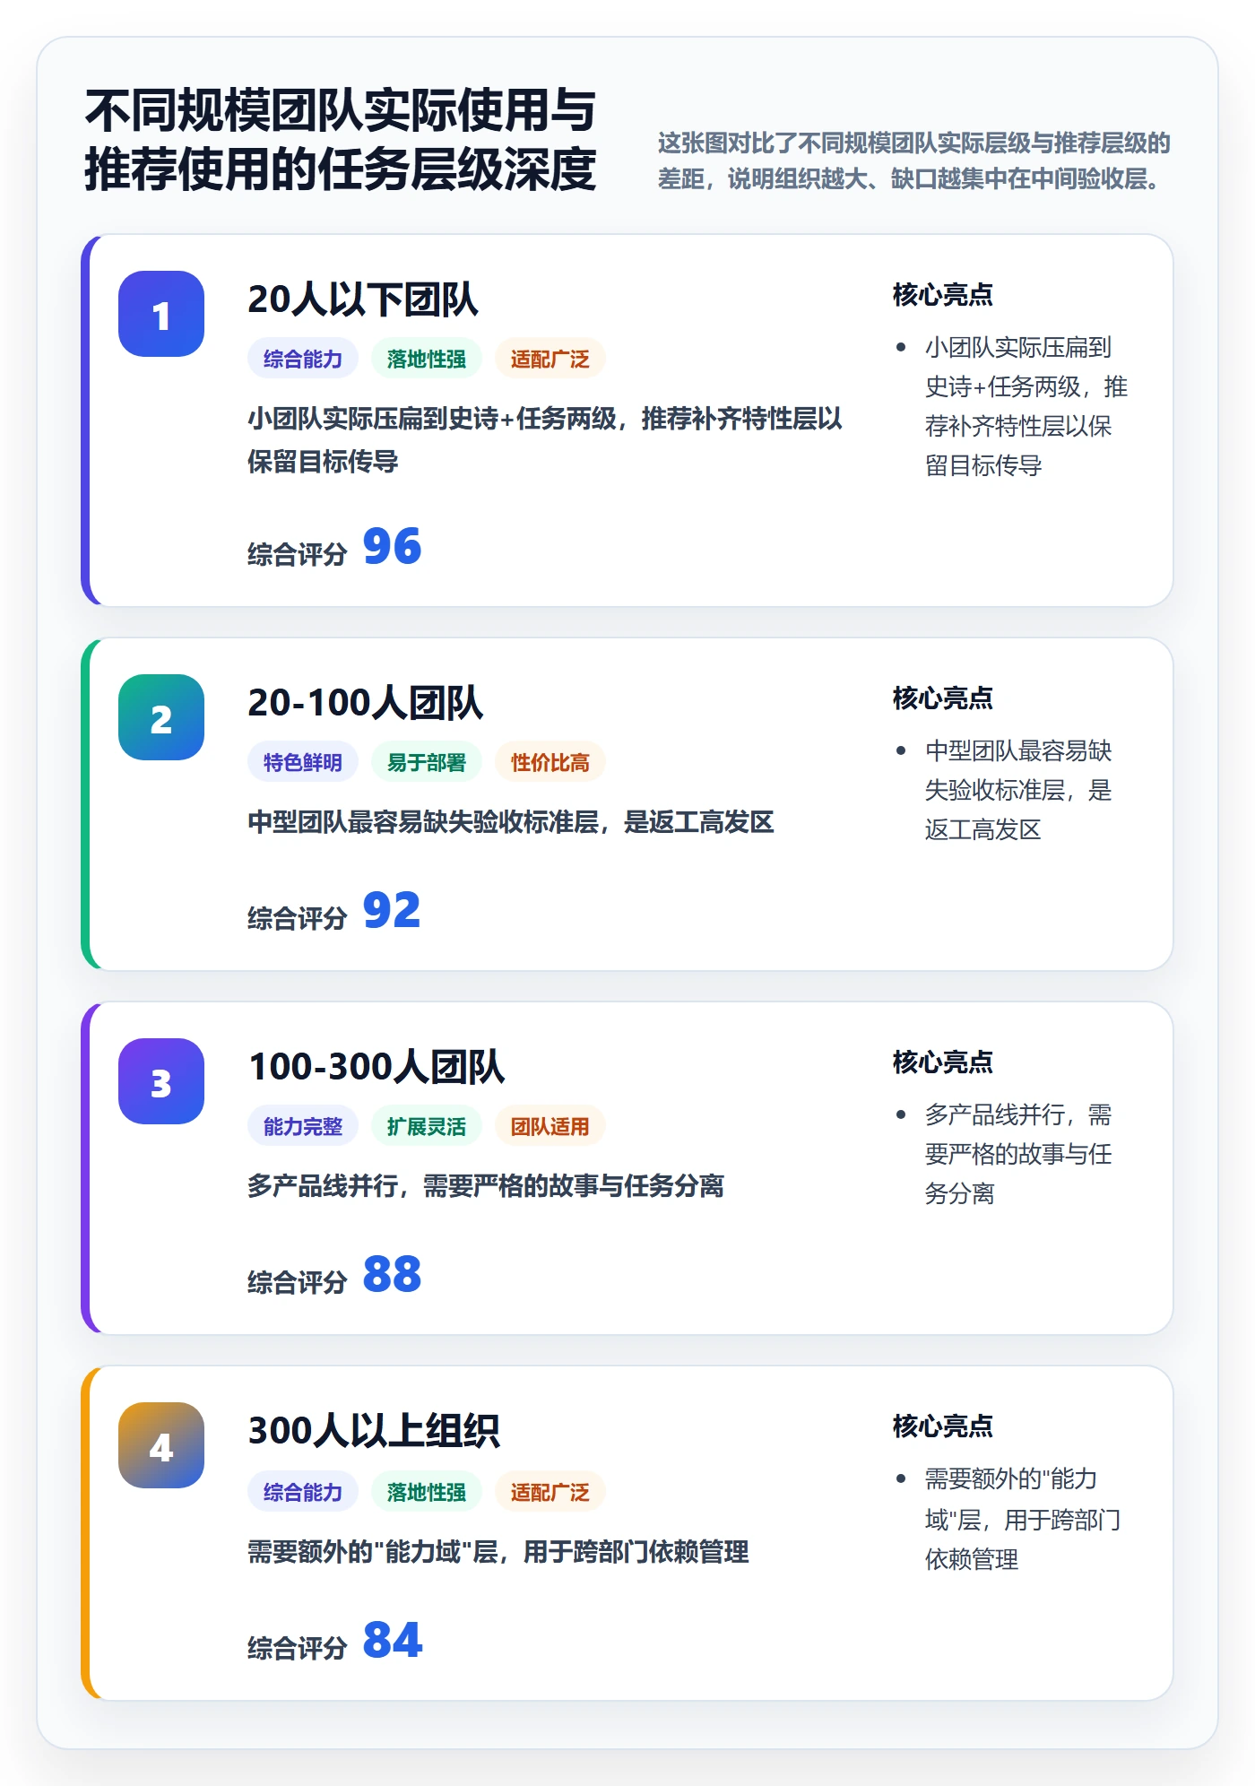Click 落地性强 tag in 300人以上组织 card
Screen dimensions: 1255x1786
click(427, 1493)
